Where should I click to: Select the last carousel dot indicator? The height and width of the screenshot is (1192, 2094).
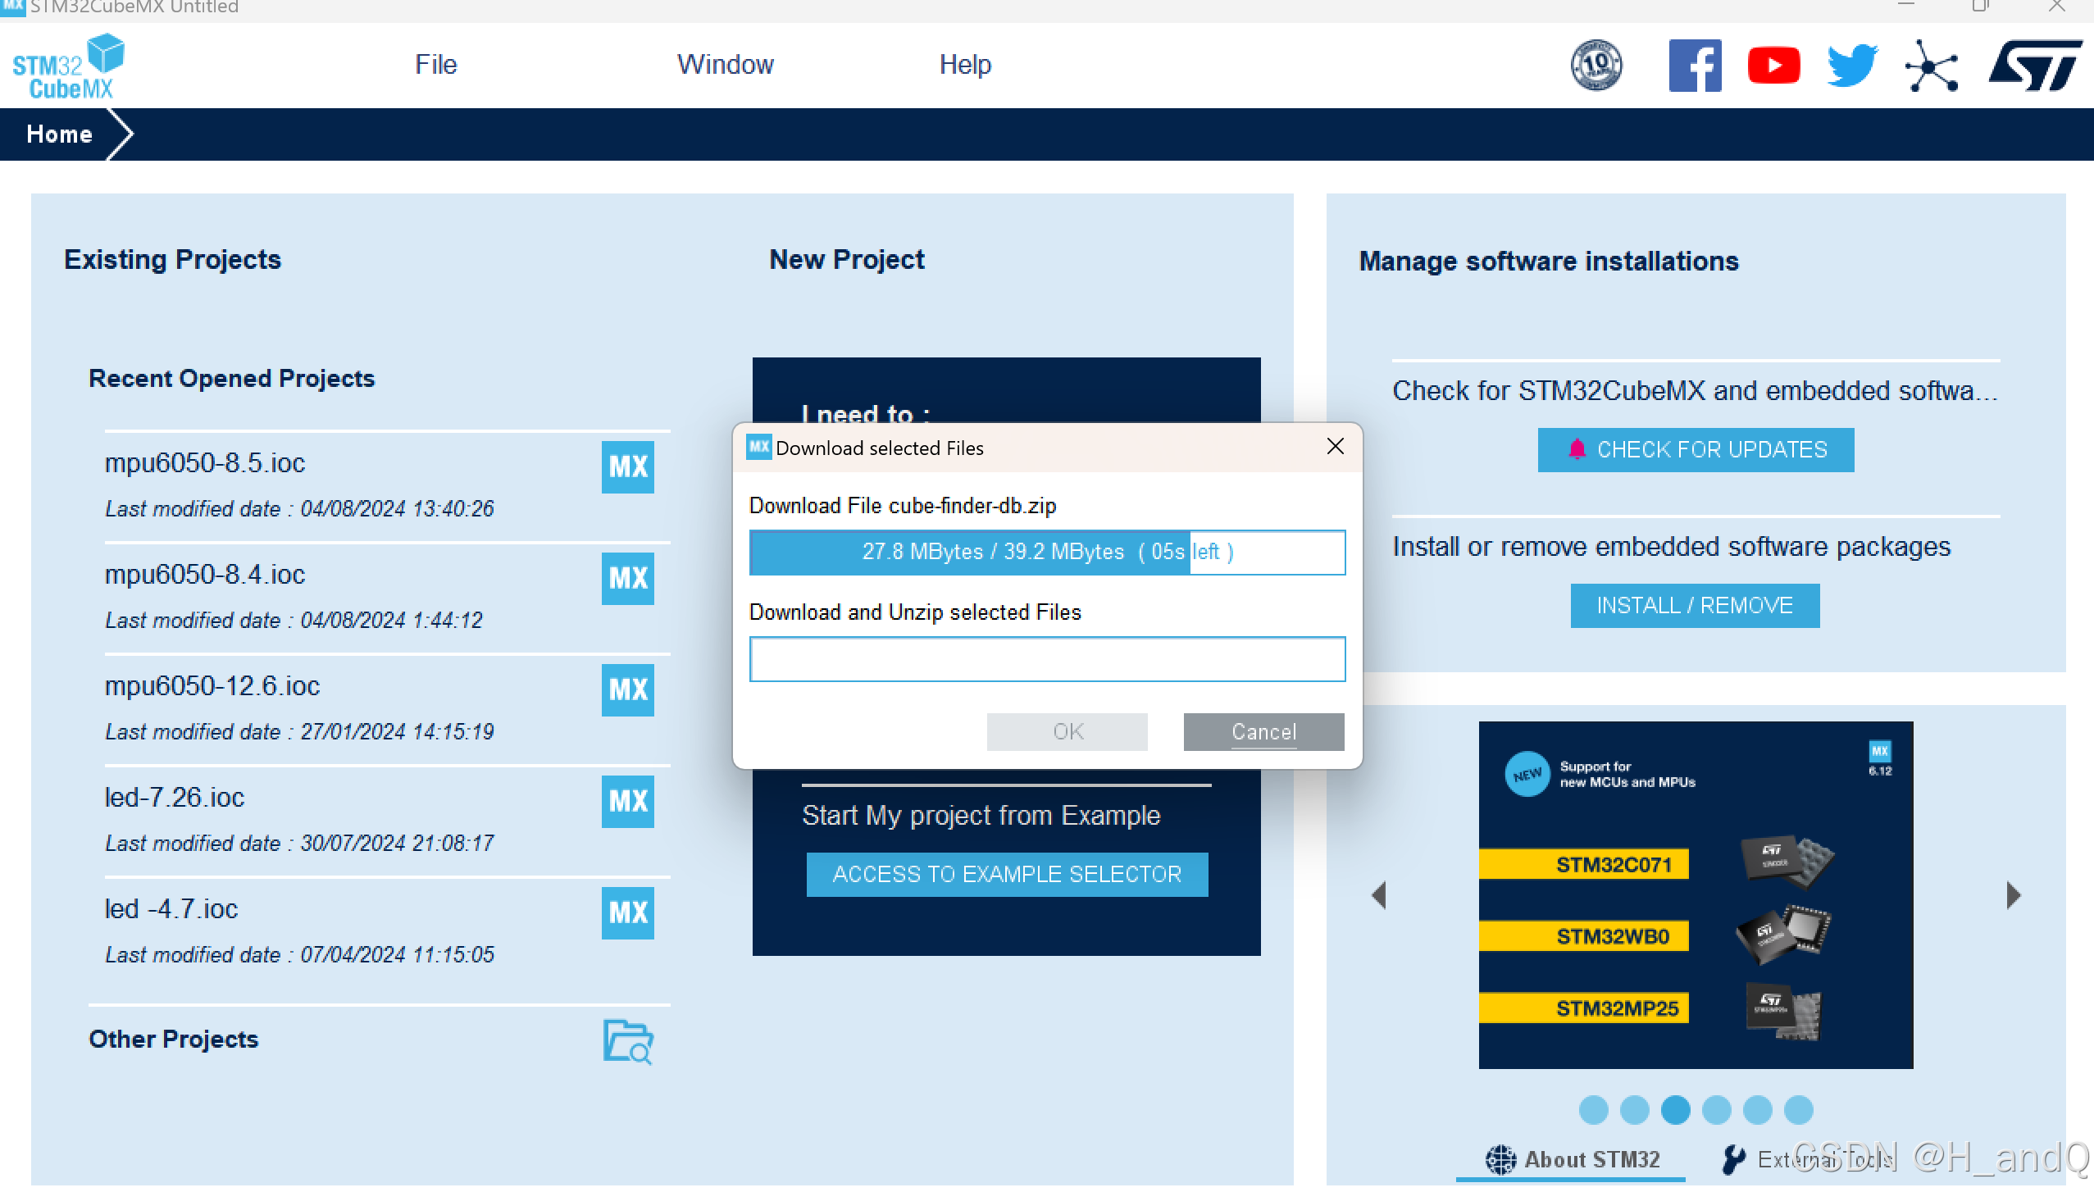pos(1798,1110)
